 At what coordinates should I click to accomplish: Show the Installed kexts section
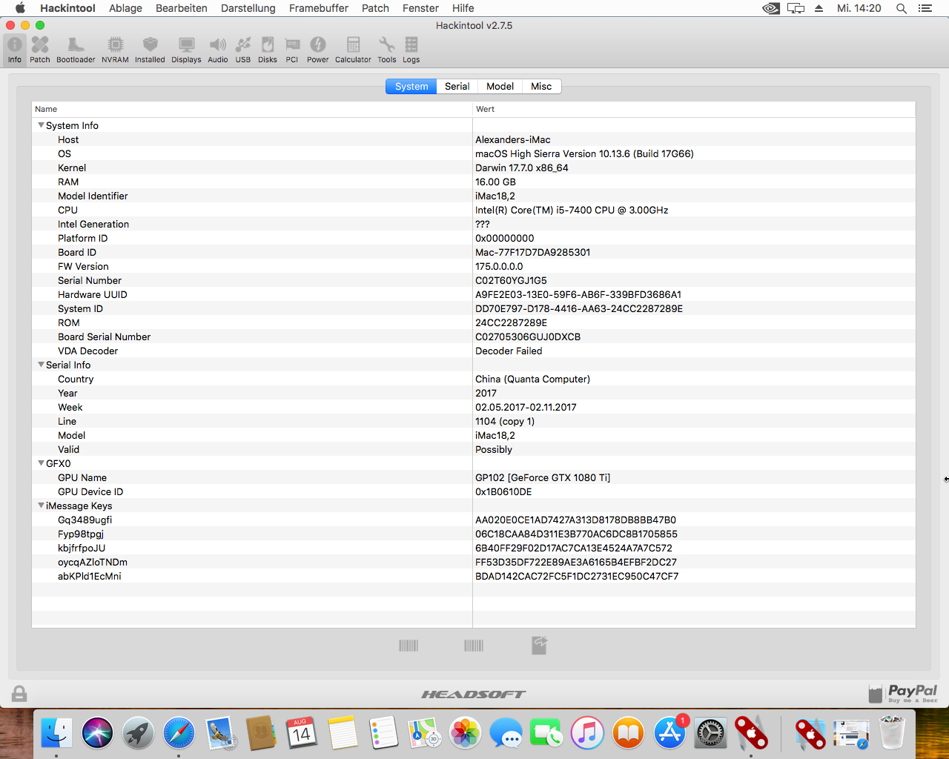tap(150, 50)
